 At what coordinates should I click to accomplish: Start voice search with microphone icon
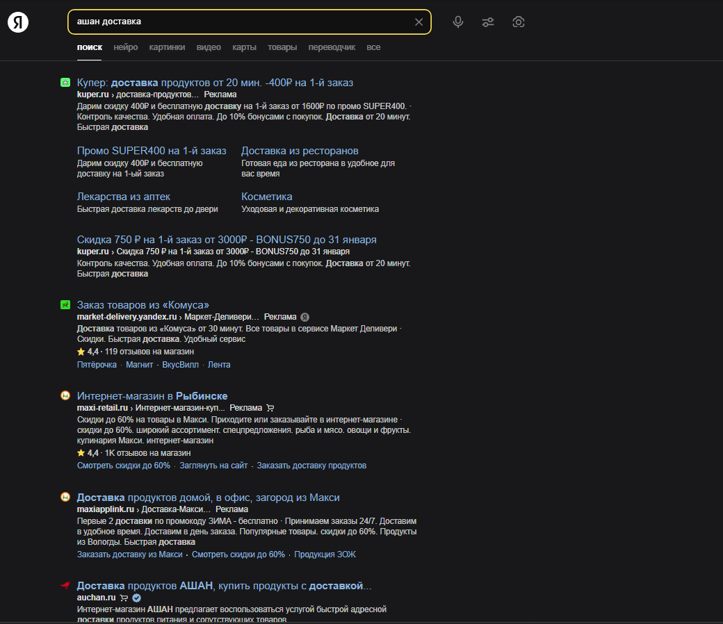(458, 22)
